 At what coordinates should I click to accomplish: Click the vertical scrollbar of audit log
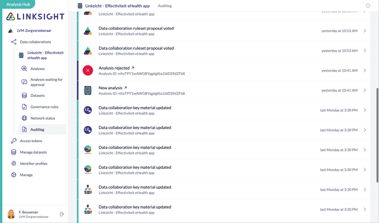coord(377,135)
